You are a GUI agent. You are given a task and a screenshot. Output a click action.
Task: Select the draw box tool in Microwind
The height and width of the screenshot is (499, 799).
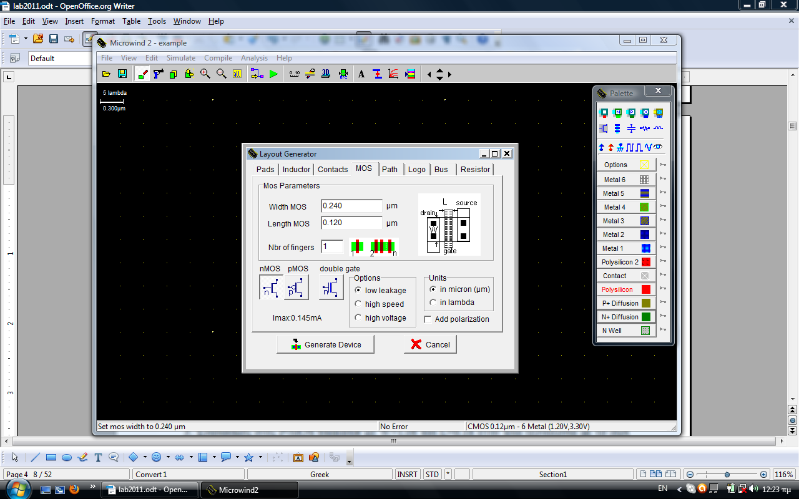(142, 74)
